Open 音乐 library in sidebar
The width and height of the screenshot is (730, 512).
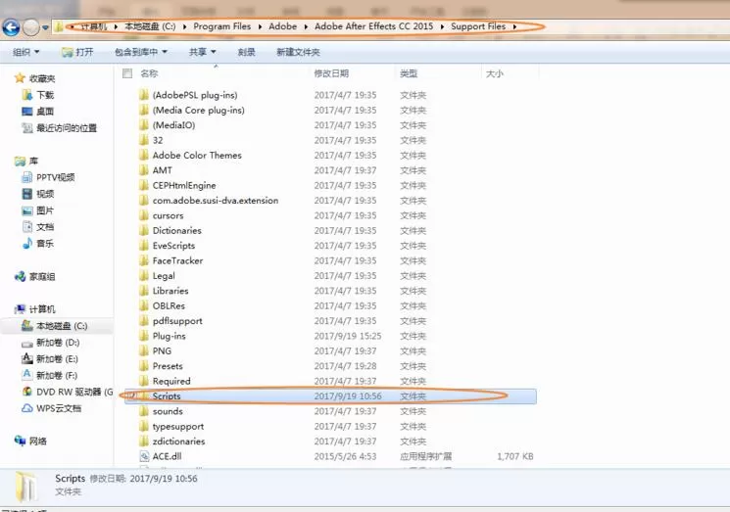coord(38,243)
